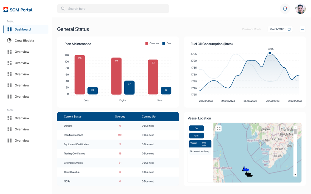Click the blue vessel marker on map
The height and width of the screenshot is (194, 311).
tap(245, 169)
